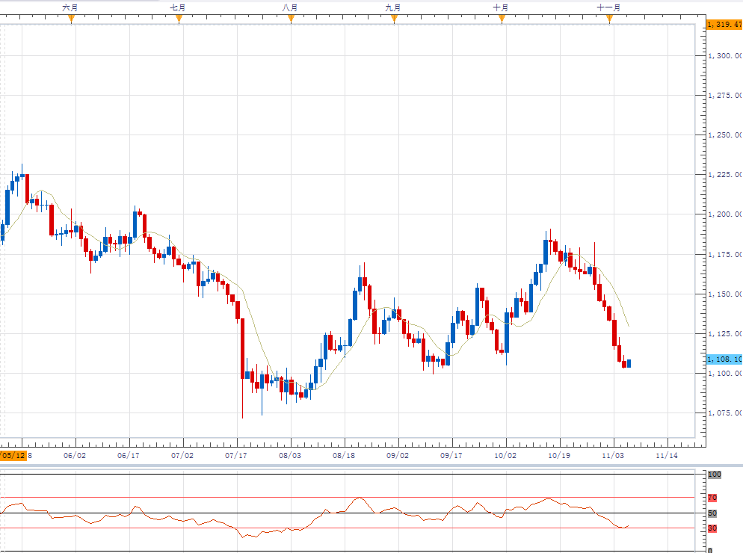Select the 十月 month marker triangle
Screen dimensions: 743x553
tap(502, 19)
